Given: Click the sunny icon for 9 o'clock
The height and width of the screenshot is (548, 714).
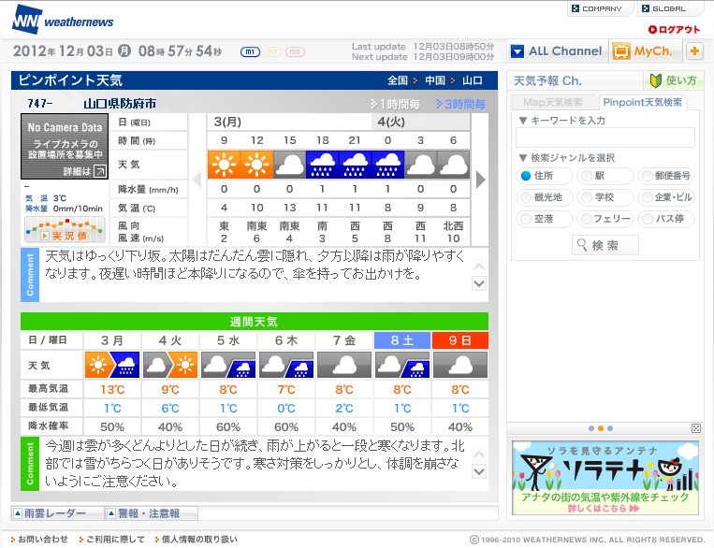Looking at the screenshot, I should [x=224, y=165].
